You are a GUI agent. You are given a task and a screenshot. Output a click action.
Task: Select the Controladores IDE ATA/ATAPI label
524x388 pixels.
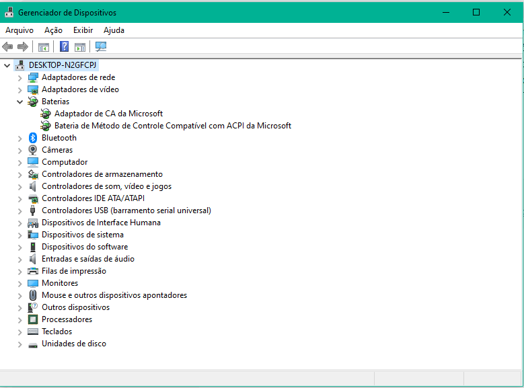93,198
